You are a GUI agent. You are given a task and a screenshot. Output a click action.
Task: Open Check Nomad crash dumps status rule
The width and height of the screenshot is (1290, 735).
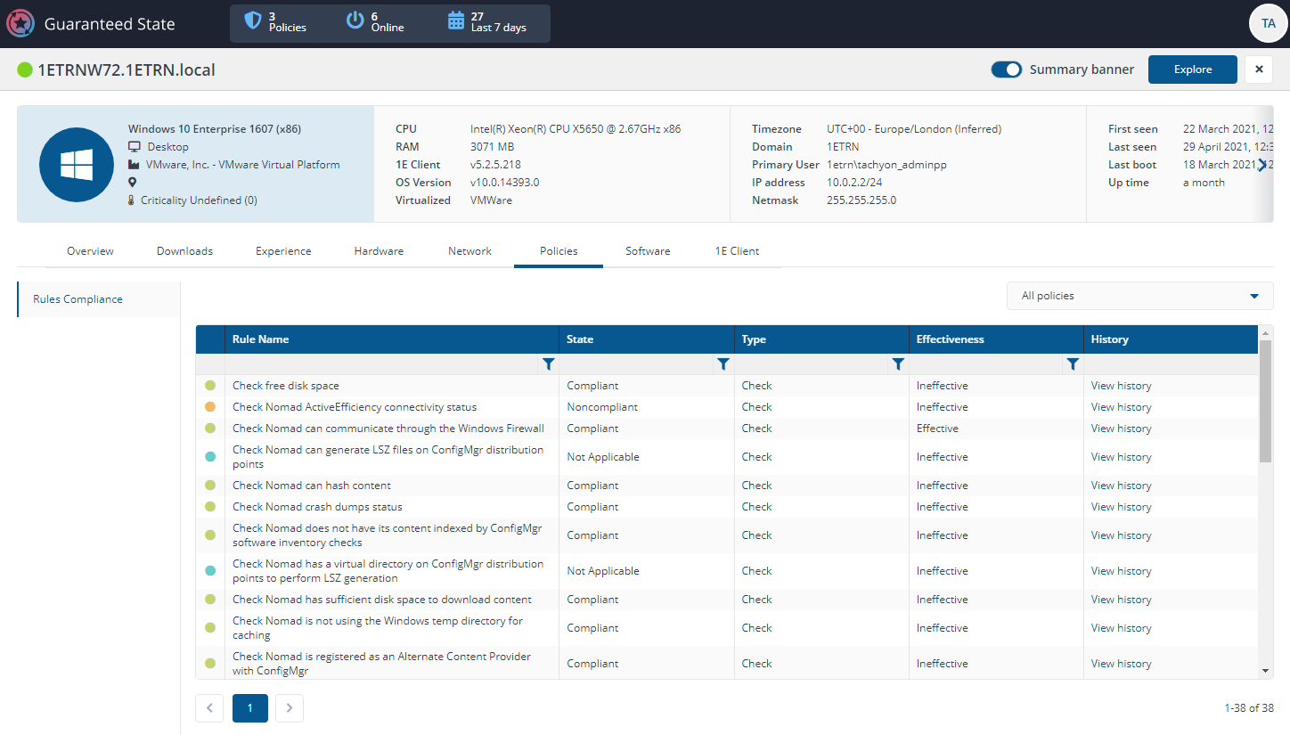317,507
